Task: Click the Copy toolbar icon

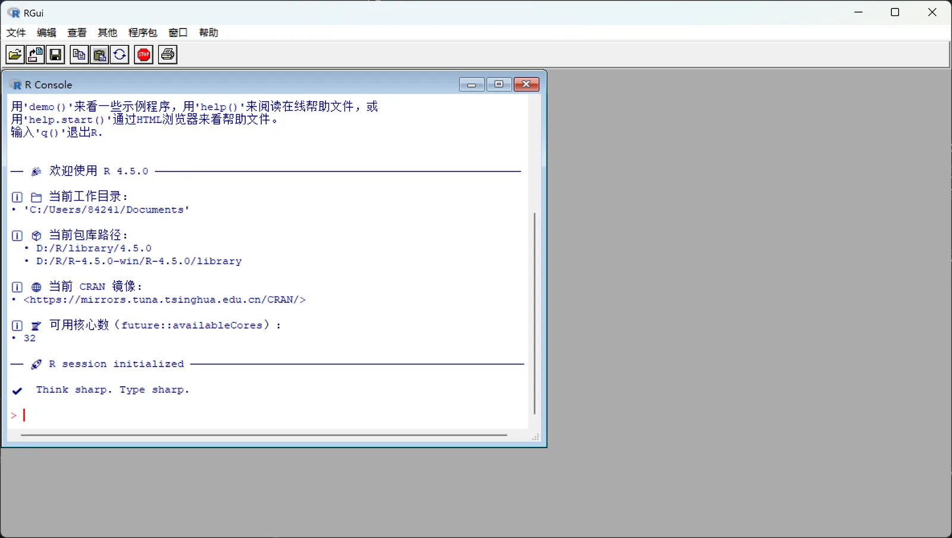Action: 79,55
